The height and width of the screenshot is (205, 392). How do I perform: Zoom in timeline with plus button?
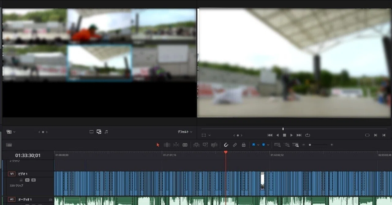point(332,145)
